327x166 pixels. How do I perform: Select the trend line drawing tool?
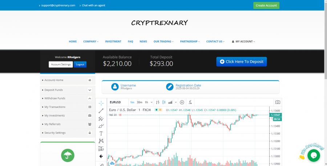(101, 111)
